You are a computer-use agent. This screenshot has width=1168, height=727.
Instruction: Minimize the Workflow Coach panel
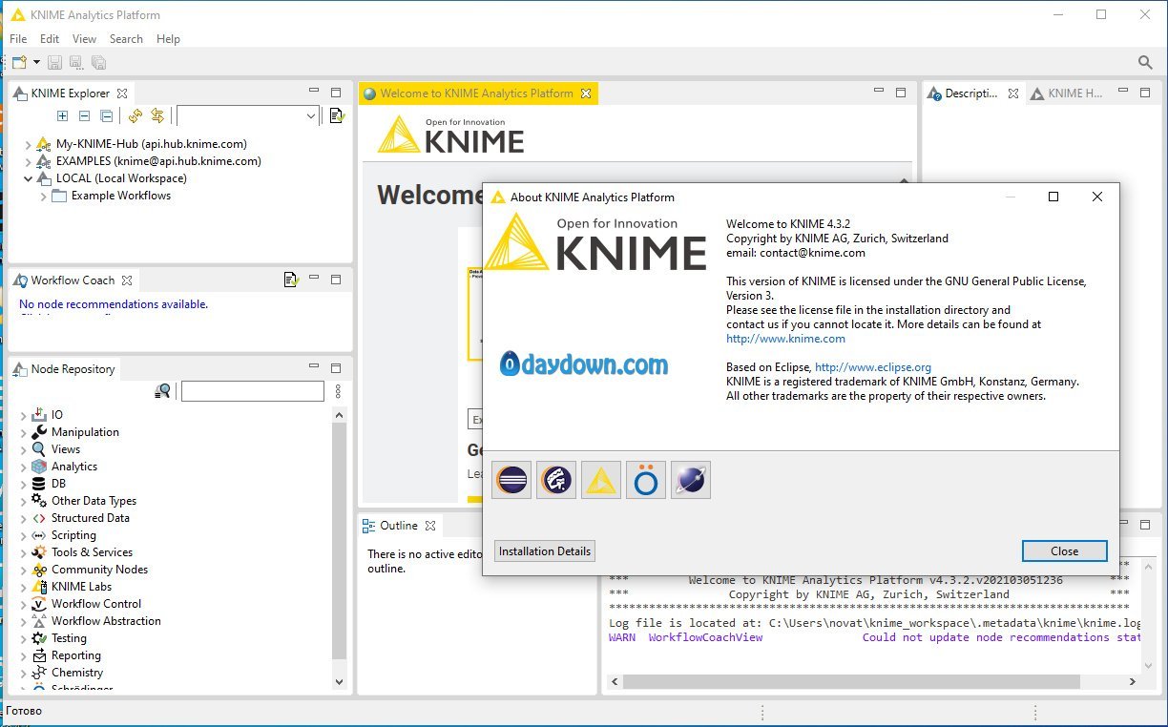(x=314, y=279)
